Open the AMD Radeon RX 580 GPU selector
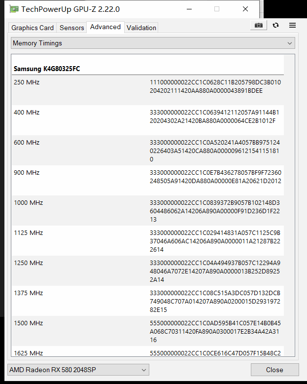This screenshot has height=384, width=307. coord(78,370)
